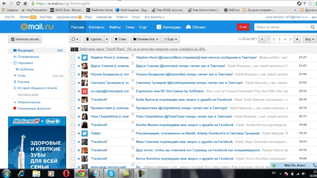Mark Ульяна Базарнова message as read dot
Viewport: 317px width, 178px height.
point(78,74)
